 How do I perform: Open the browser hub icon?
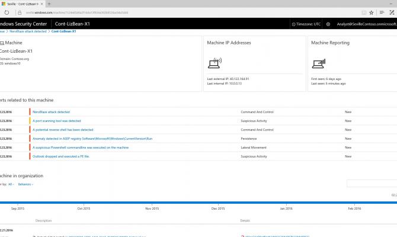382,12
